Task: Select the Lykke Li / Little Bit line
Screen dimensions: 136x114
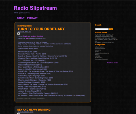Action: pyautogui.click(x=33, y=69)
